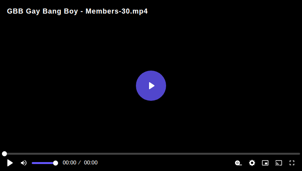Click the seek bar handle at the start
This screenshot has height=171, width=302.
4,154
